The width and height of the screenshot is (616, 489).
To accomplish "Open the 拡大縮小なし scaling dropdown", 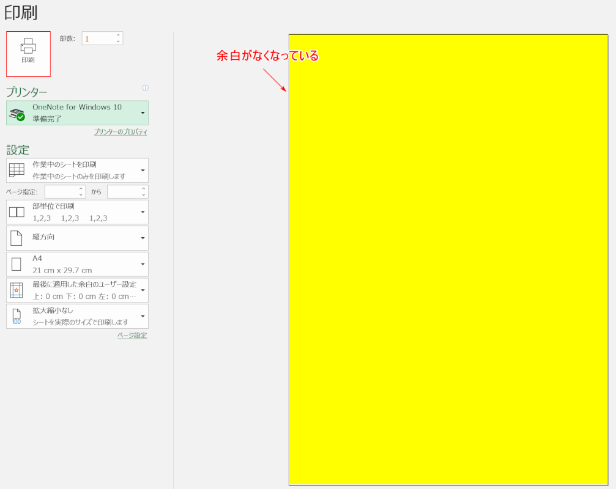I will (x=78, y=316).
